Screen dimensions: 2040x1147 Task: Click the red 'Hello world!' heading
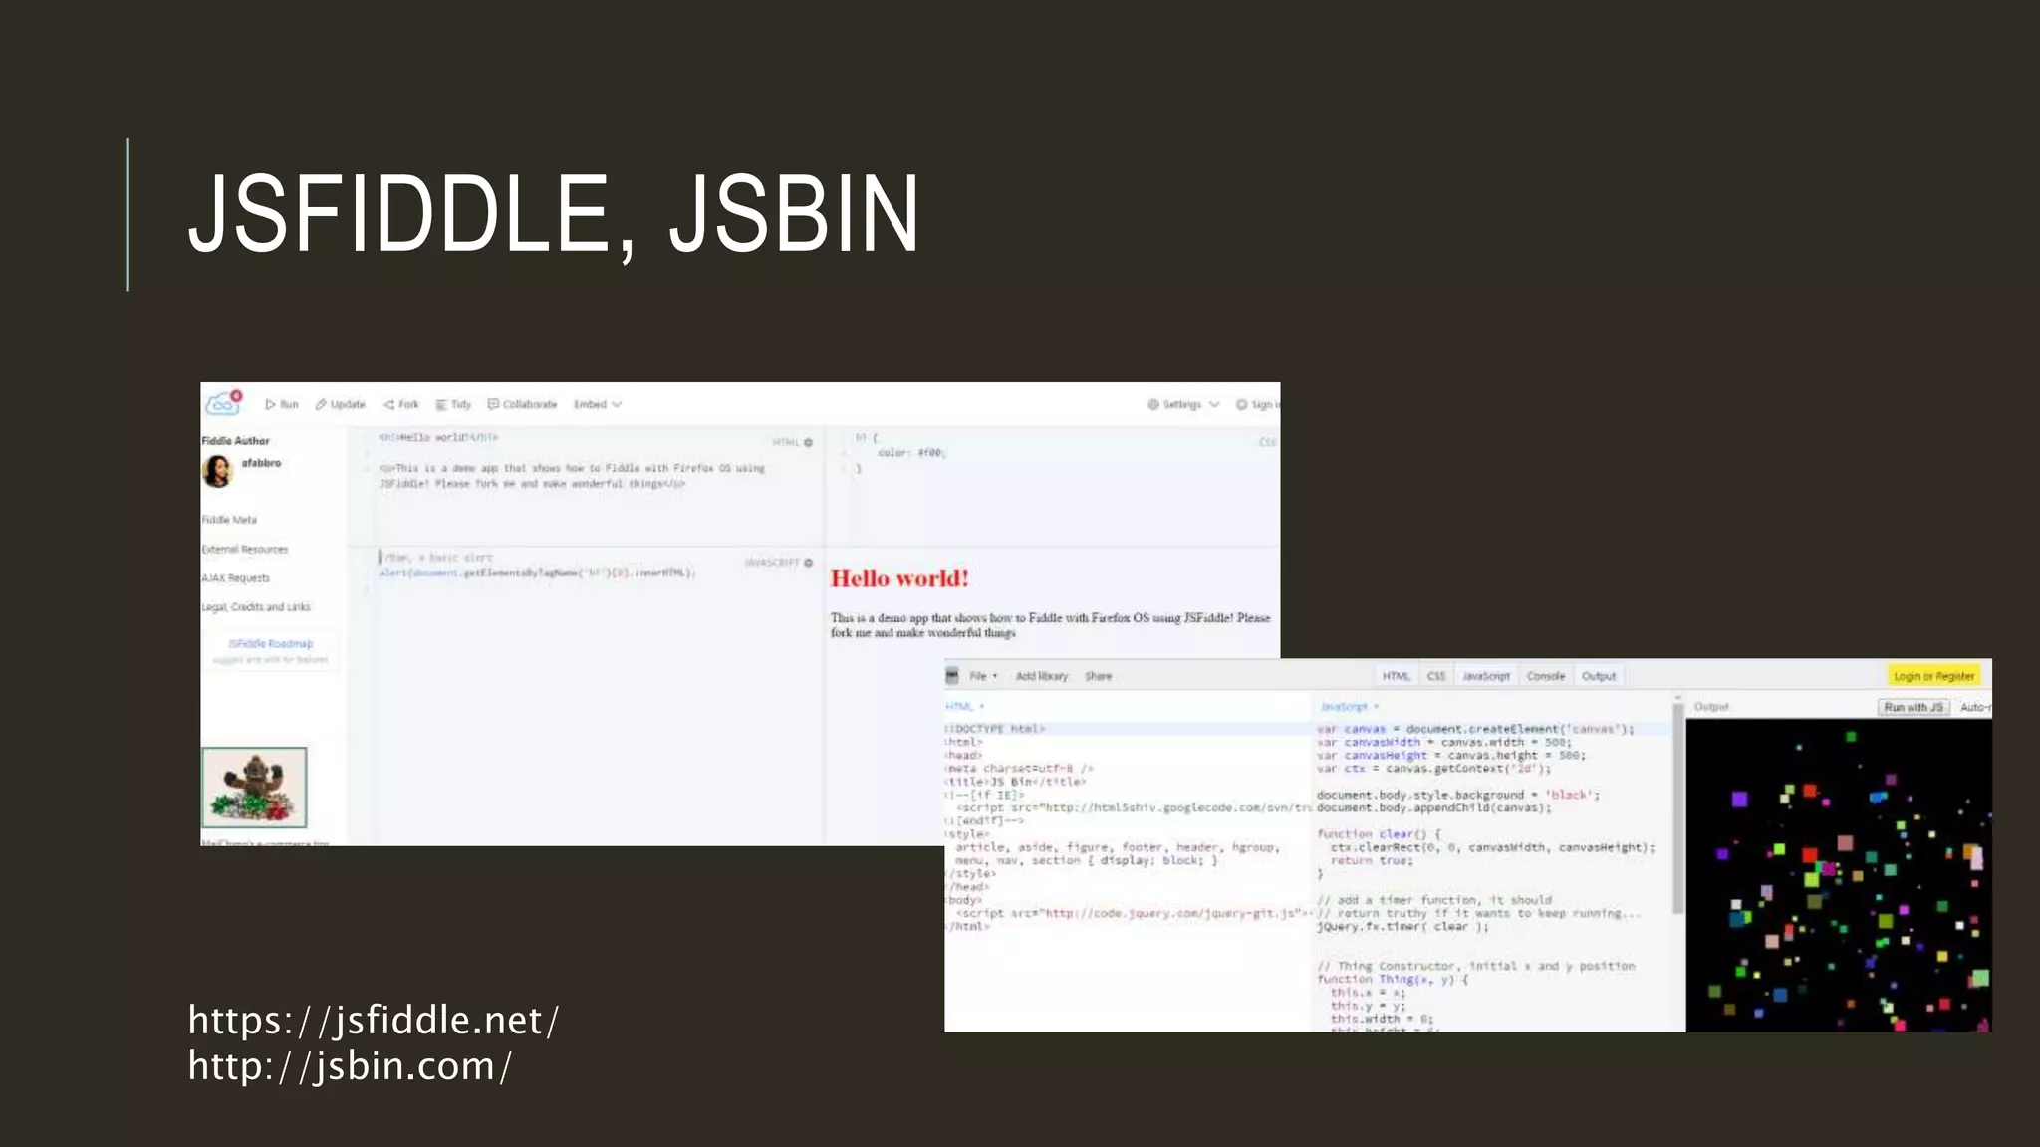tap(899, 578)
